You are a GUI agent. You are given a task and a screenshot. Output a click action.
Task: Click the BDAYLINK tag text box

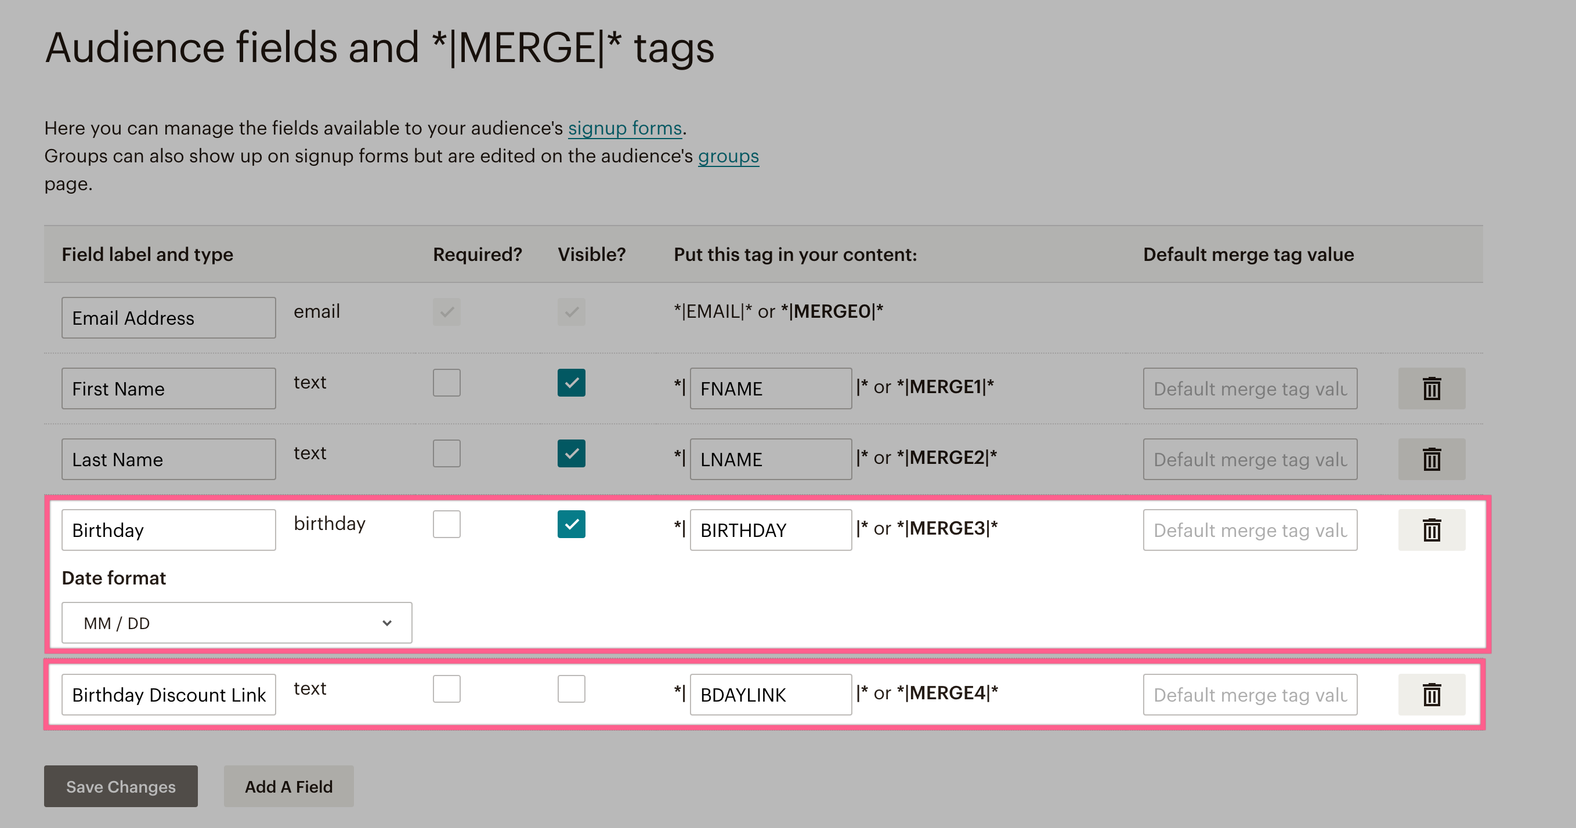[x=770, y=695]
